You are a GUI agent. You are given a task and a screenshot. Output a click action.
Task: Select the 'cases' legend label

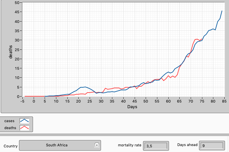[x=9, y=121]
